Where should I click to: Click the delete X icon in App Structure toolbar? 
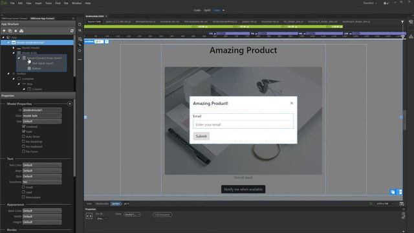click(16, 31)
